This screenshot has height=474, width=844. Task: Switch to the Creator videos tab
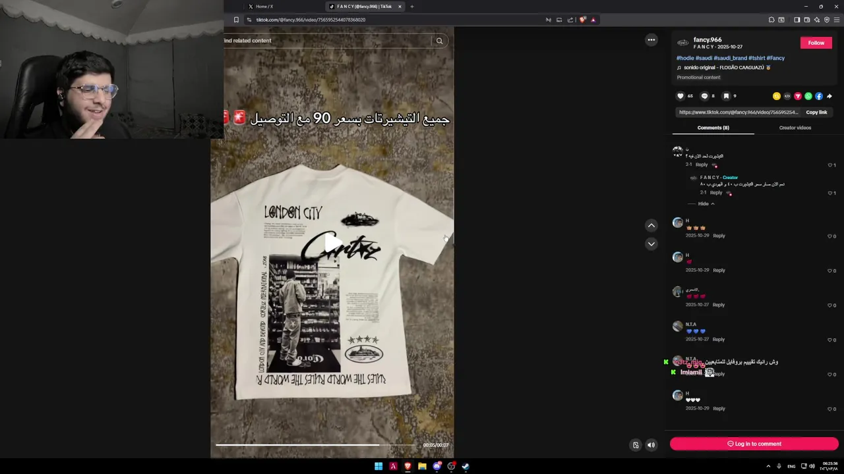tap(795, 128)
